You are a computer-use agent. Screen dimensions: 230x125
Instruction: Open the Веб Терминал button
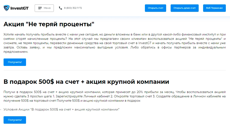click(214, 8)
